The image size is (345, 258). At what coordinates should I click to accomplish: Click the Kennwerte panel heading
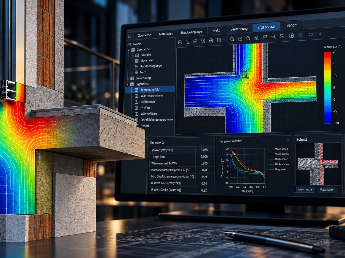157,143
